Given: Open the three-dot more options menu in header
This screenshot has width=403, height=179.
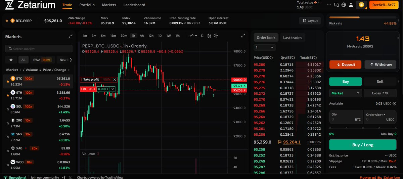Looking at the screenshot, I should [x=328, y=5].
